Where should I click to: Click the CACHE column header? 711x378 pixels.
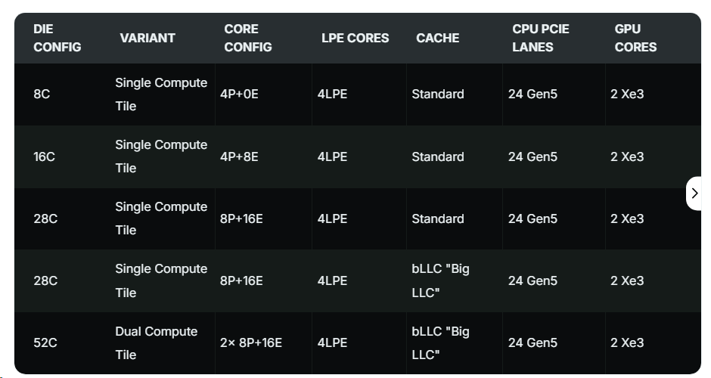[437, 38]
